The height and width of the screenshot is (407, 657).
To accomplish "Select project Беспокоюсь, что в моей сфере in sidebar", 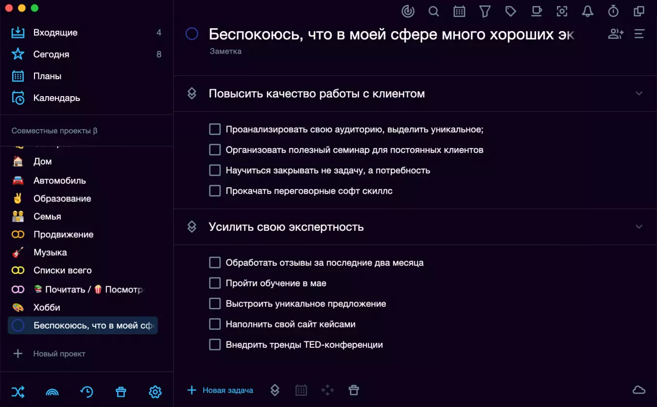I will pyautogui.click(x=83, y=325).
